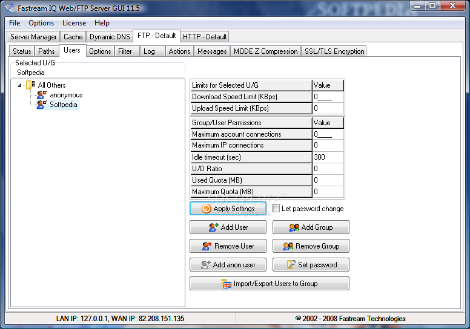Edit the Upload Speed Limit value cell
This screenshot has height=329, width=470.
coord(328,108)
